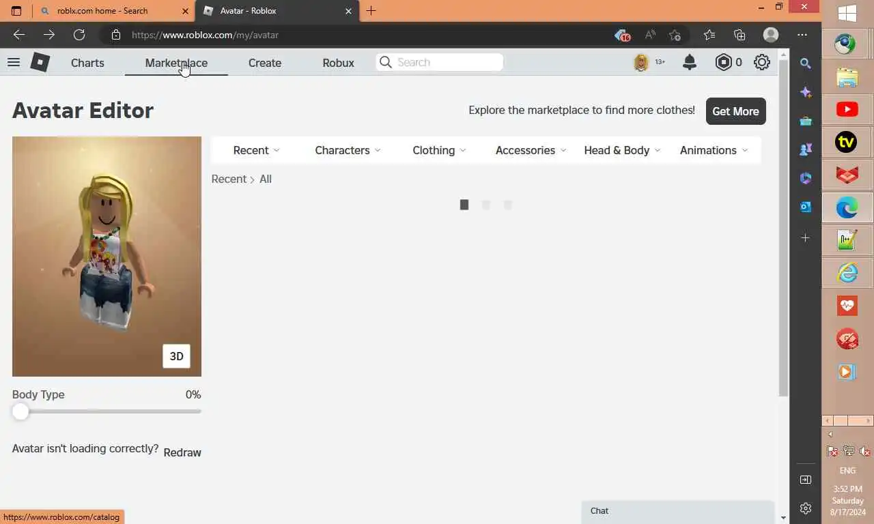Open the Edge sidebar search
Viewport: 874px width, 524px height.
click(806, 63)
